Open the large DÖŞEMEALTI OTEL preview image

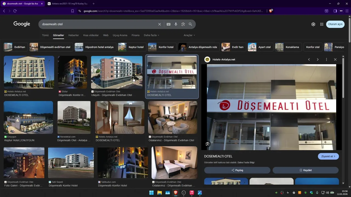tap(271, 107)
